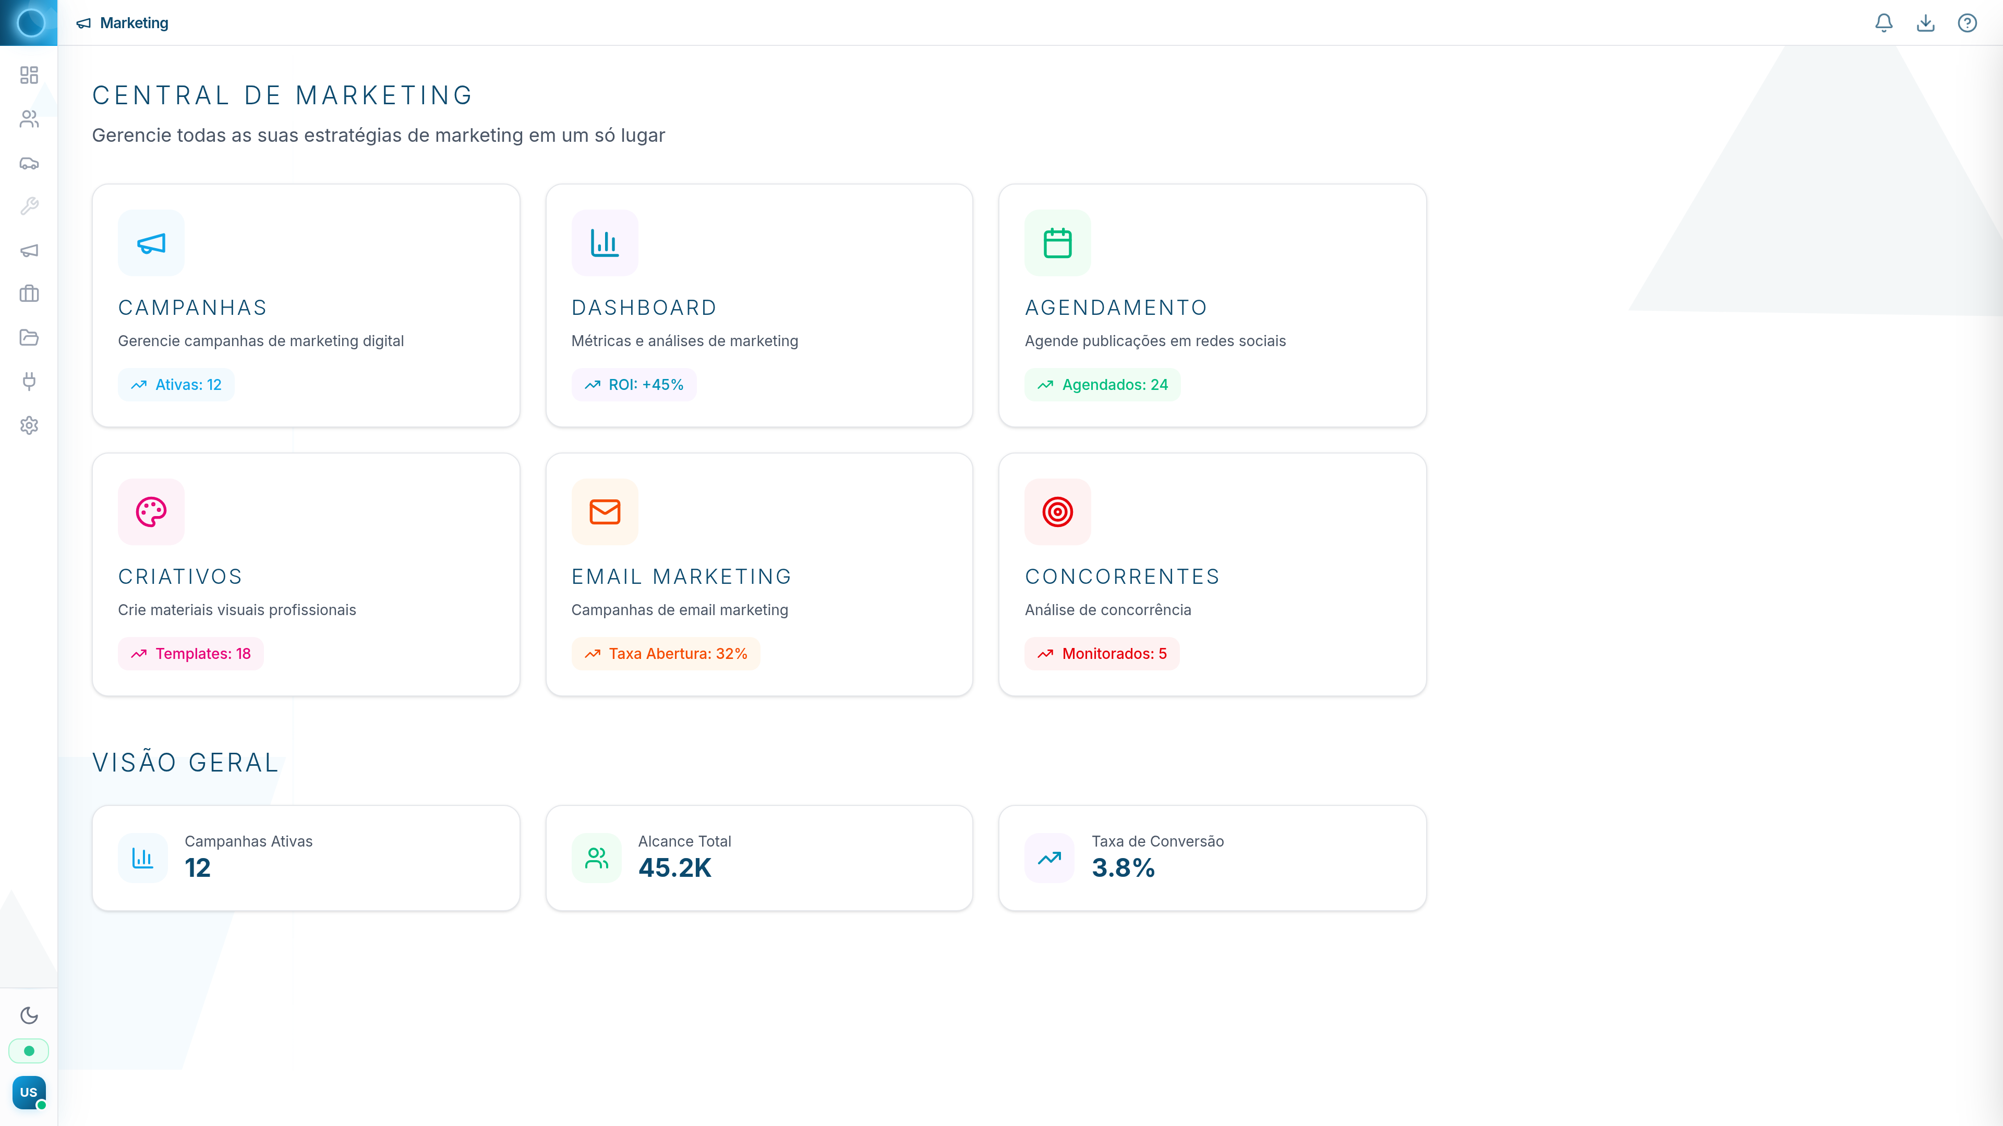Open the briefcase icon in sidebar
The width and height of the screenshot is (2003, 1126).
[29, 293]
